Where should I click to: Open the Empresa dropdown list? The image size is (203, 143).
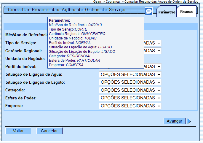130,106
